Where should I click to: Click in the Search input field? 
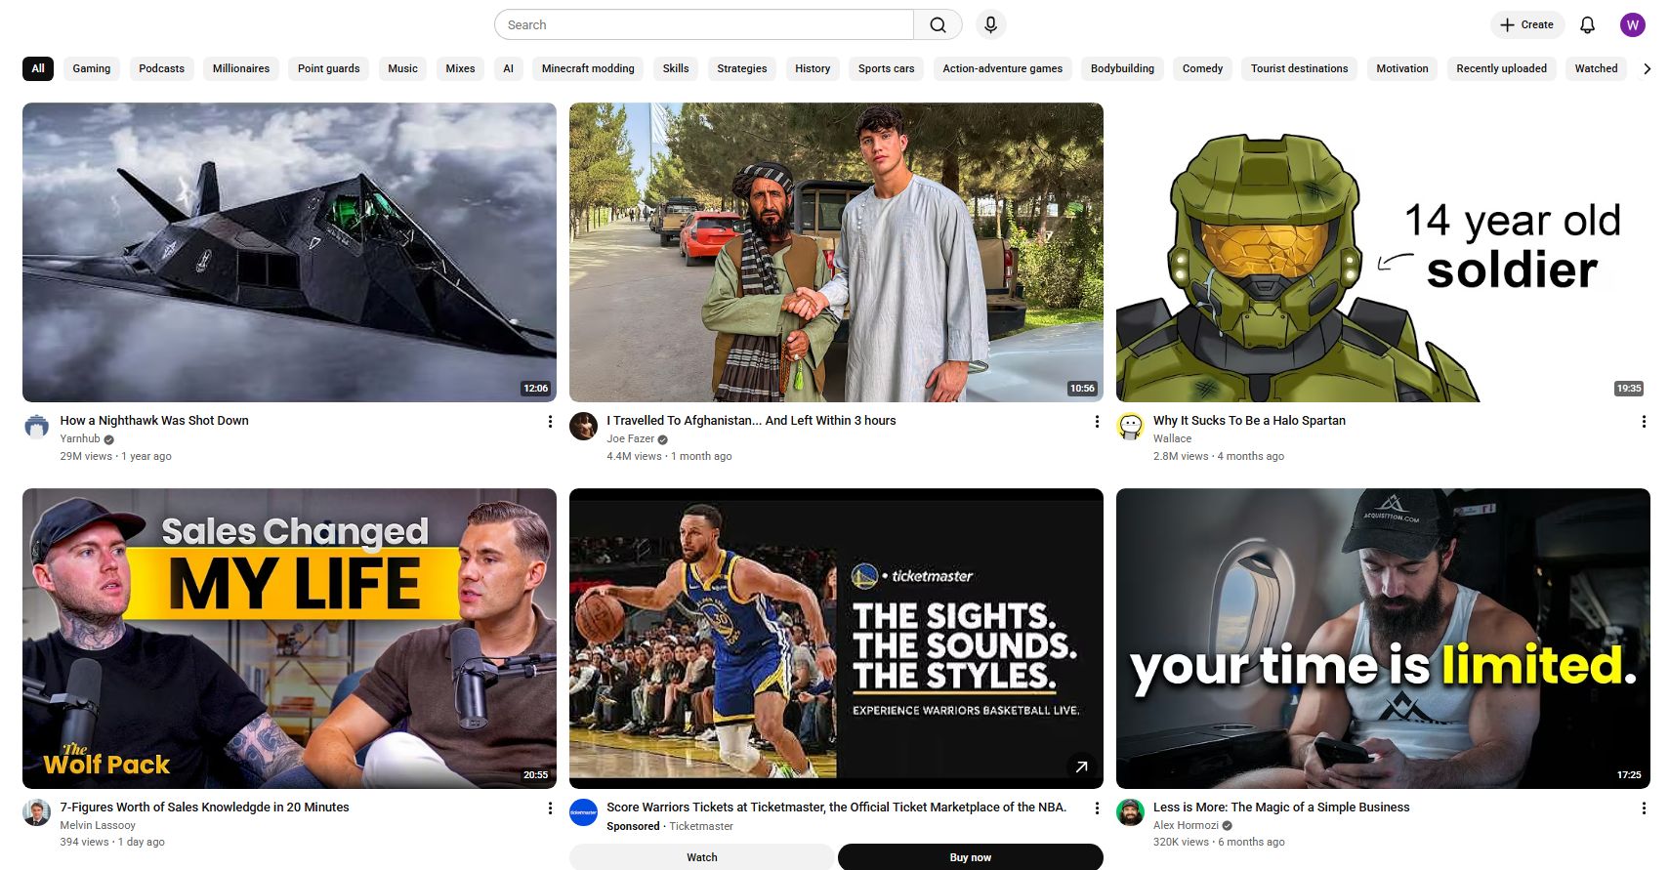pos(704,24)
